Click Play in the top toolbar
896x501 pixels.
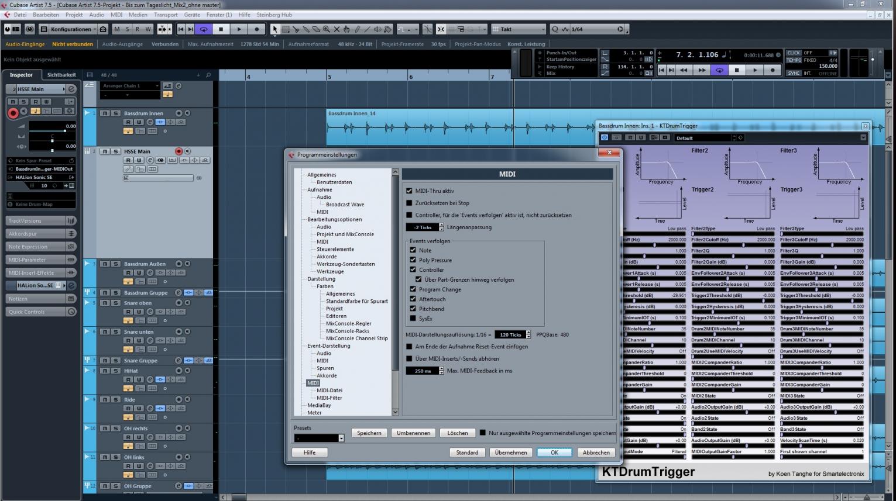tap(239, 29)
